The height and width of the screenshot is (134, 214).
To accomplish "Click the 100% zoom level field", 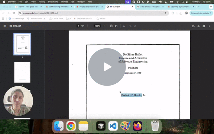I will pyautogui.click(x=97, y=26).
